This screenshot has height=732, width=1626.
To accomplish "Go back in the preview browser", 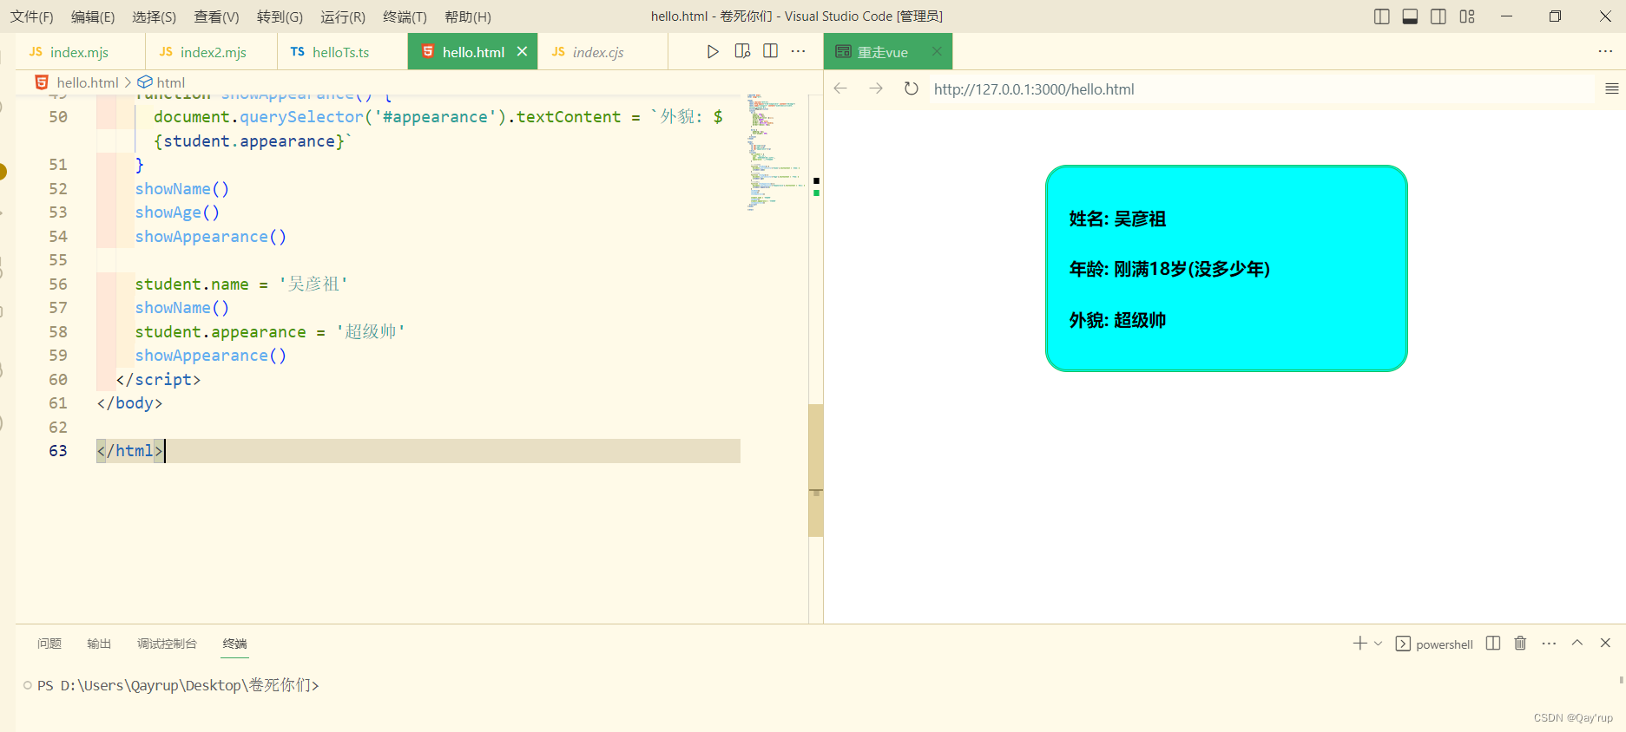I will coord(840,88).
